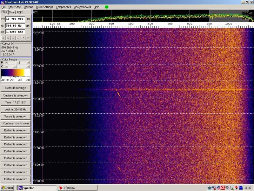Click the '<' frequency shift left button
Image resolution: width=254 pixels, height=191 pixels.
click(x=3, y=38)
